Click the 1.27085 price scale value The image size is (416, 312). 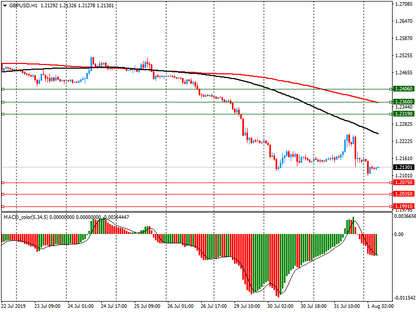[404, 4]
